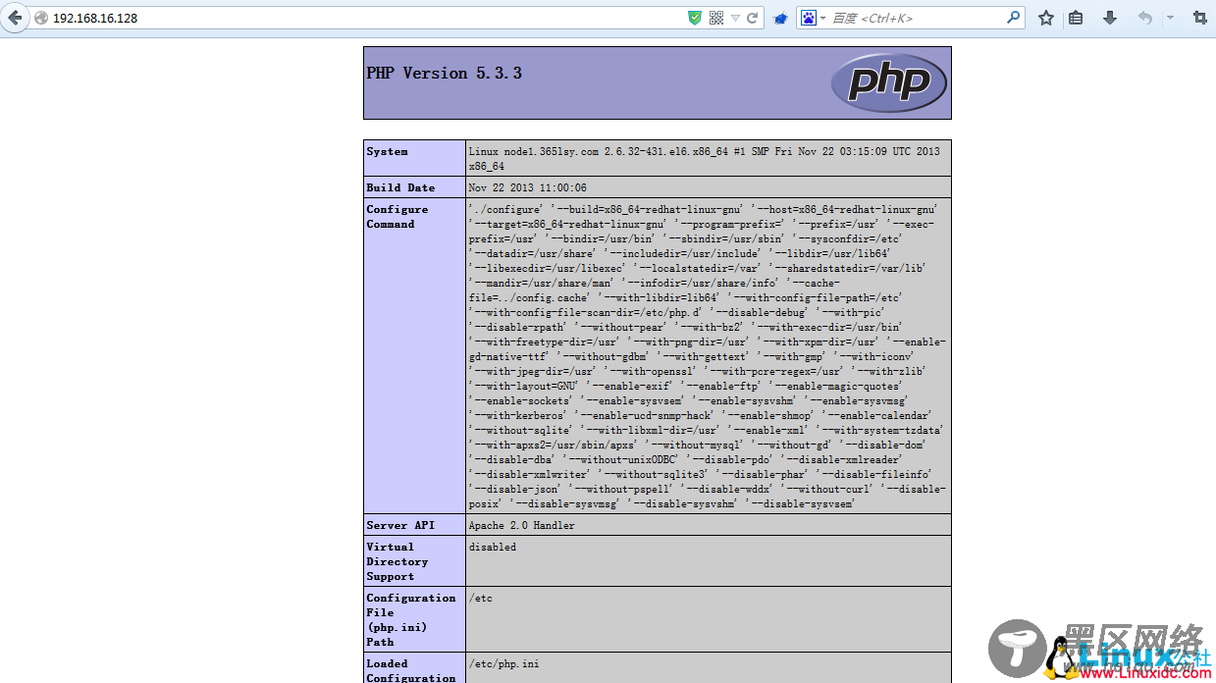The width and height of the screenshot is (1216, 683).
Task: Click the undo curved arrow icon
Action: tap(1144, 18)
